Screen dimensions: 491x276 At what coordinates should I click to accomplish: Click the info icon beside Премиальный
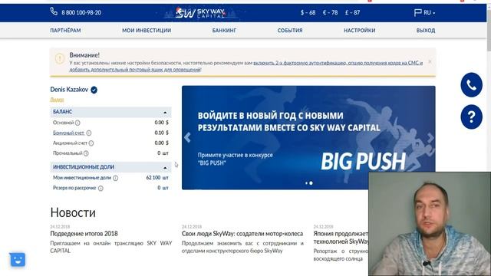click(x=86, y=153)
